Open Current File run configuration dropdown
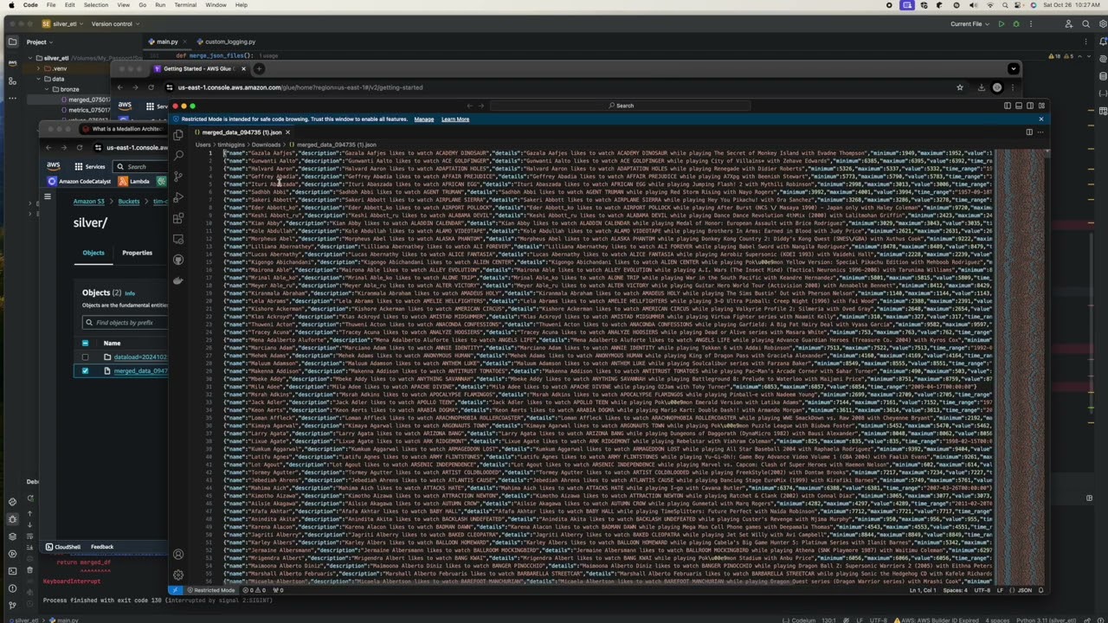 point(969,24)
